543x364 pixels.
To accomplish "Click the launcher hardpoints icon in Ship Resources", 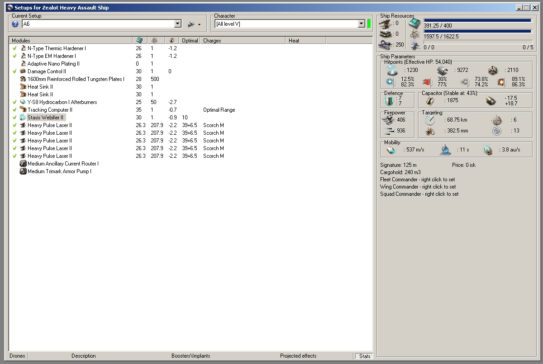I will (x=385, y=33).
